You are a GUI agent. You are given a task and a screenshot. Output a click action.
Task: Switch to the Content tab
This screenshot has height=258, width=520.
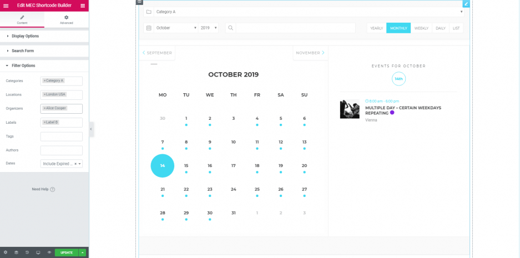22,19
